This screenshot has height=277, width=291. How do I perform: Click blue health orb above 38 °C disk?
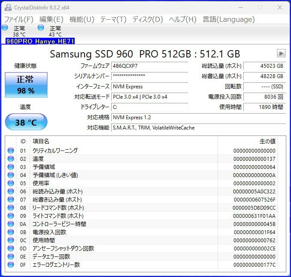coord(5,28)
